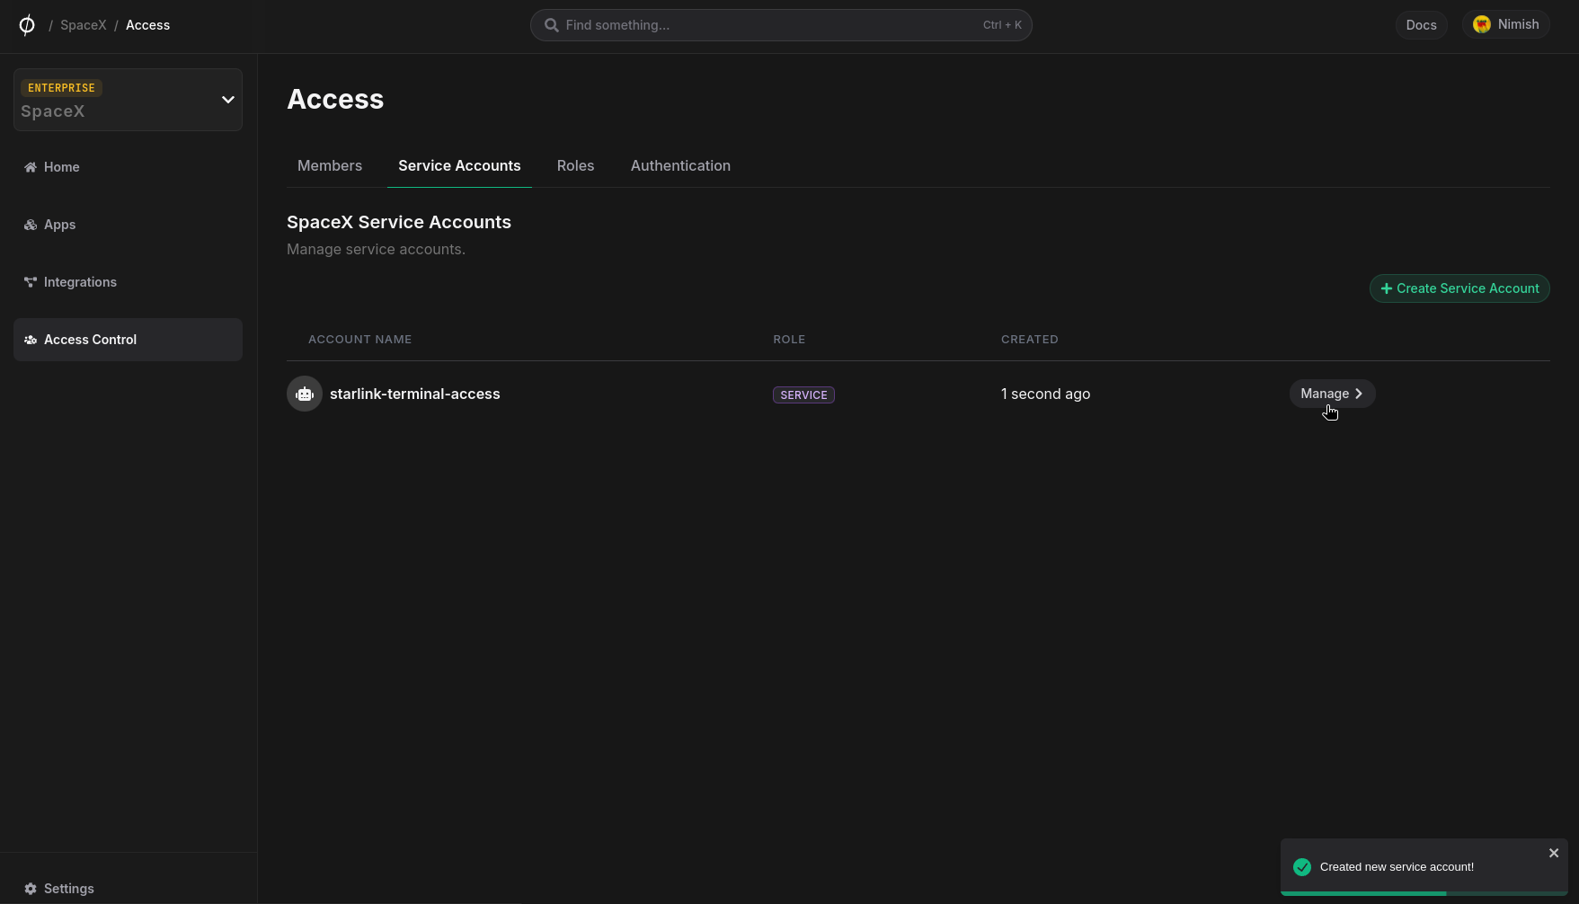Click the SERVICE role badge
1579x904 pixels.
803,394
